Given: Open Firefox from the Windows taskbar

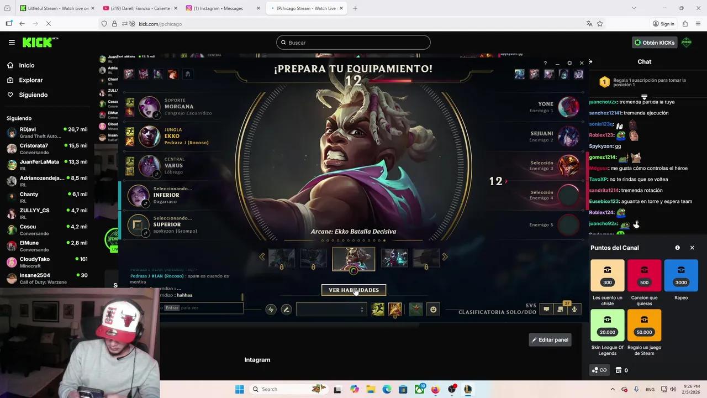Looking at the screenshot, I should pos(435,389).
